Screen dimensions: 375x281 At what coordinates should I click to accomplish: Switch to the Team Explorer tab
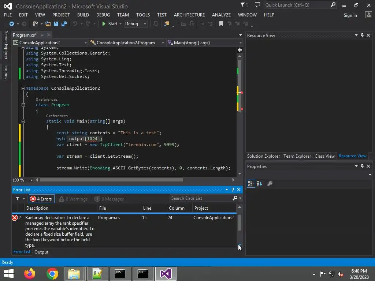click(x=297, y=156)
